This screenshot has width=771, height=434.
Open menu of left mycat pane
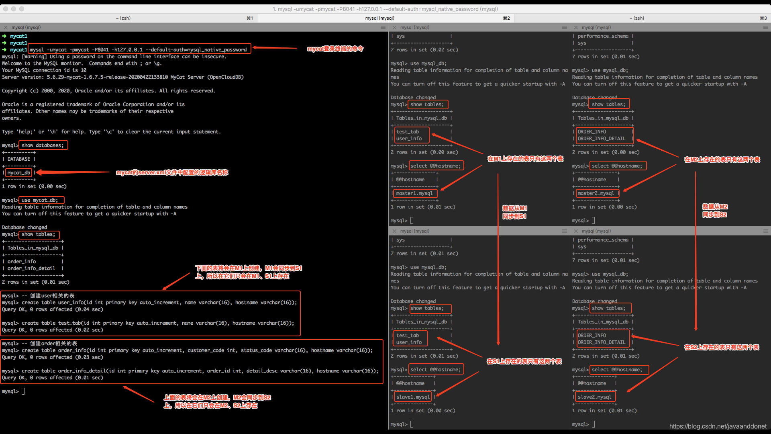click(x=383, y=27)
